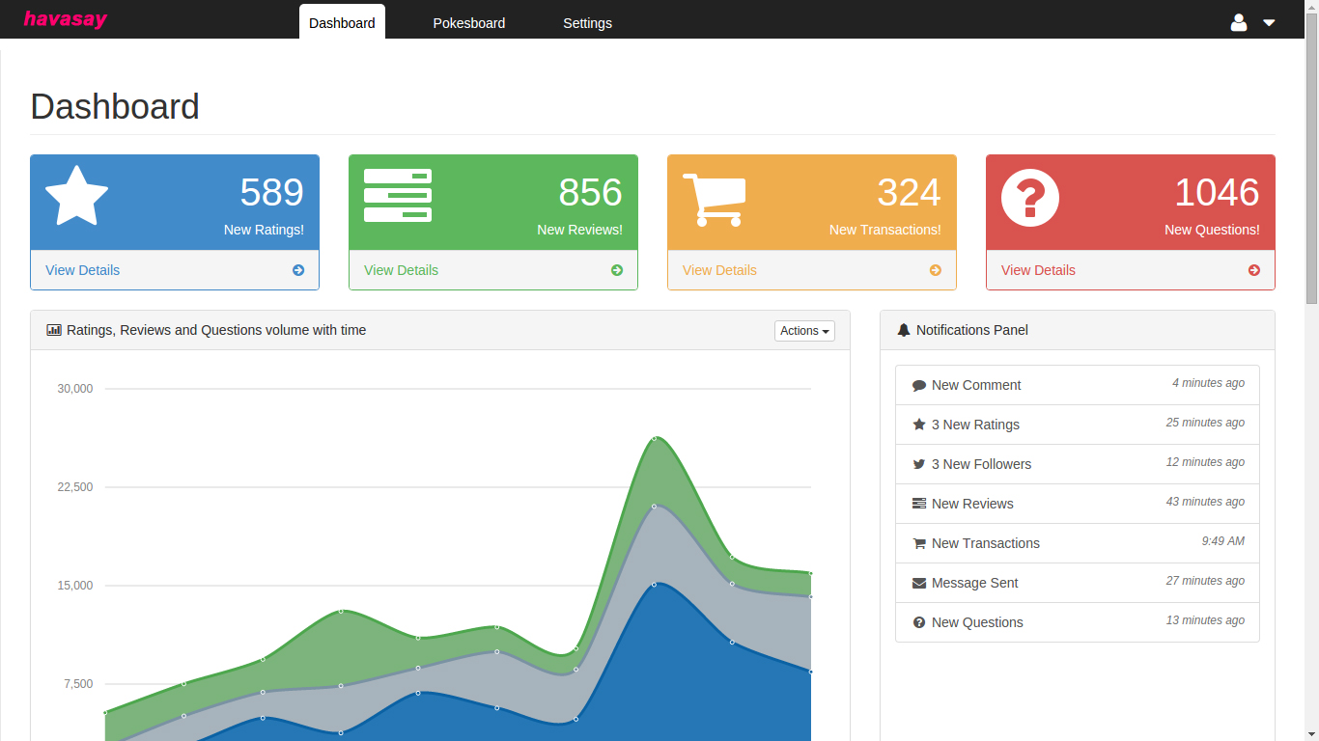
Task: Click the page vertical scrollbar thumb
Action: 1311,159
